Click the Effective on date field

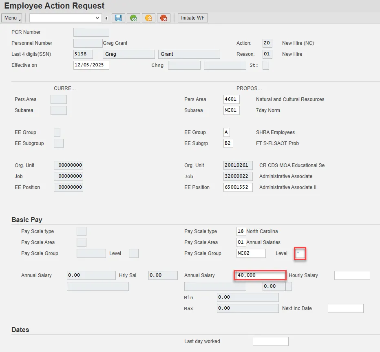[x=91, y=65]
